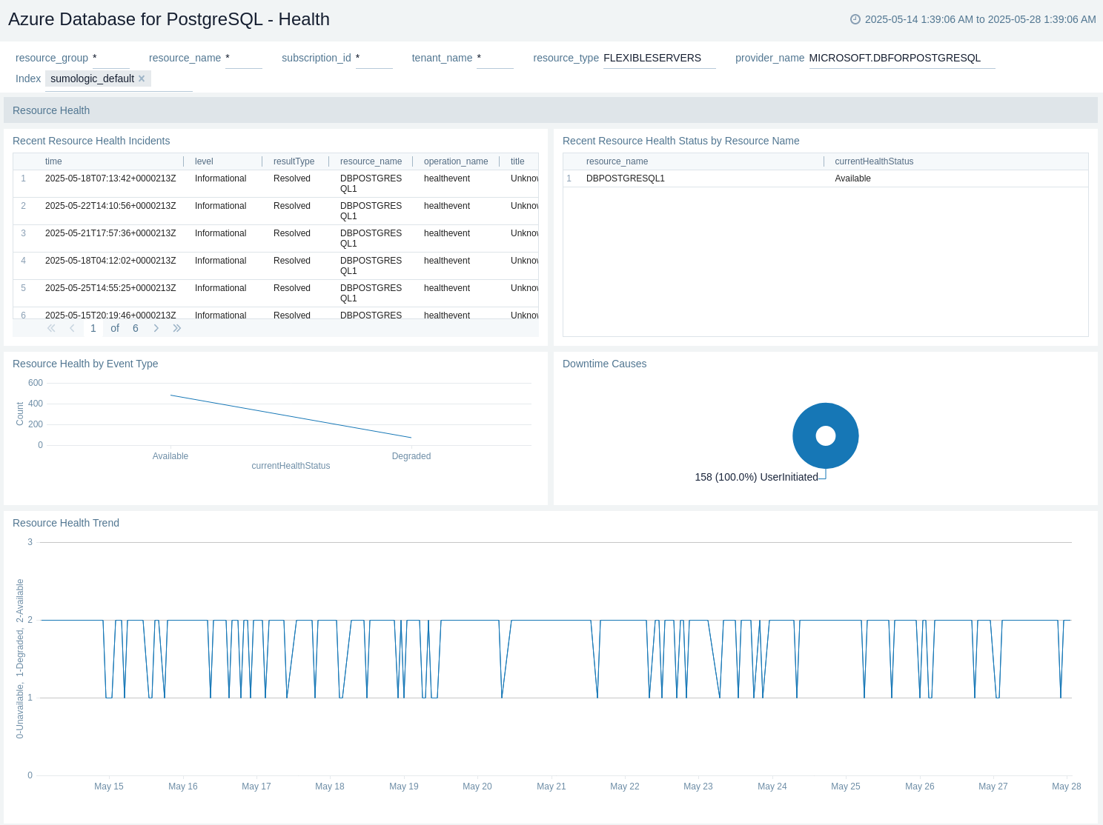Select the 2025-05-18T04:12:02 incident time
The image size is (1103, 825).
click(110, 261)
